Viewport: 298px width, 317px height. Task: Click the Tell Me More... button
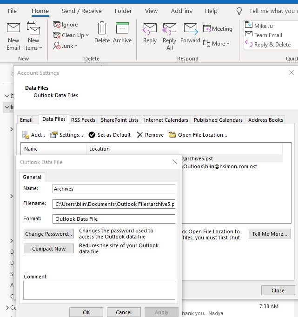[x=270, y=234]
